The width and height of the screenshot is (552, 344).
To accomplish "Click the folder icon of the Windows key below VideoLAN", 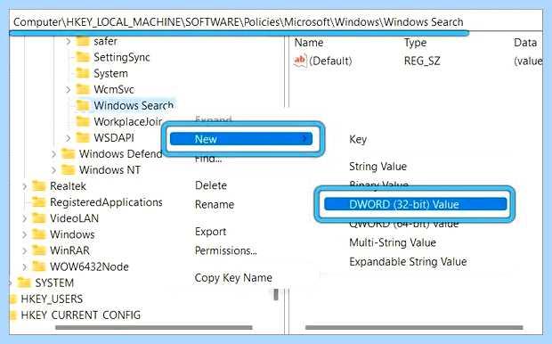I will point(38,234).
